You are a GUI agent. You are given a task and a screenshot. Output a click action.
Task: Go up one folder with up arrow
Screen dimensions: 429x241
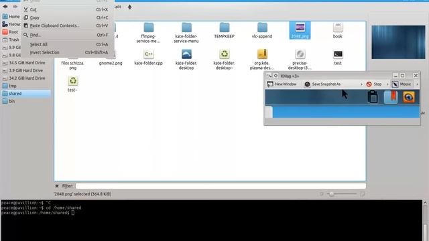click(x=129, y=7)
